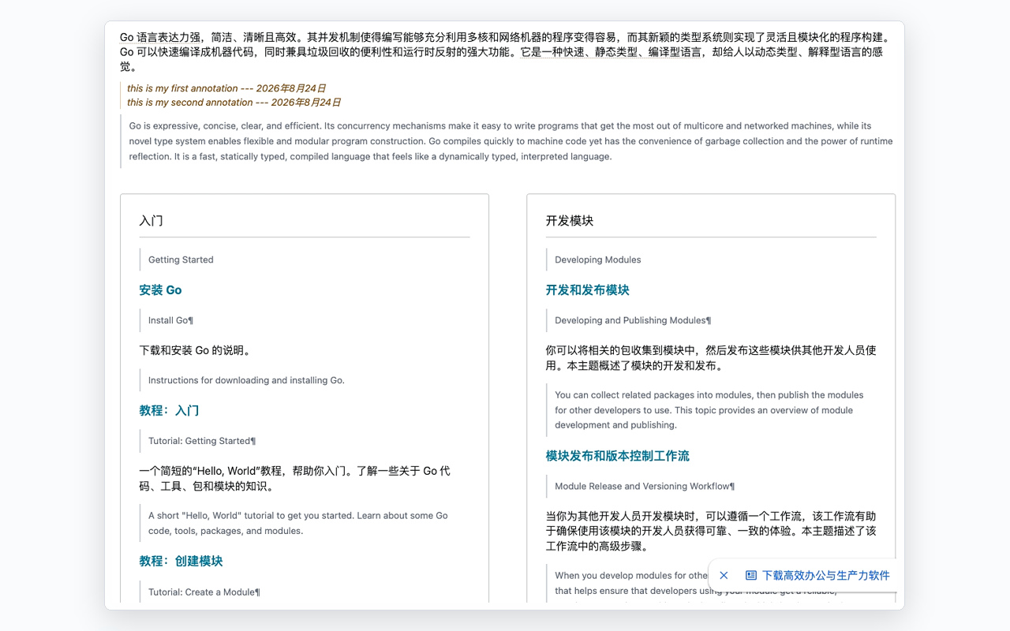Open the 教程：创建模块 tutorial link
Screen dimensions: 1010x631
pos(181,562)
